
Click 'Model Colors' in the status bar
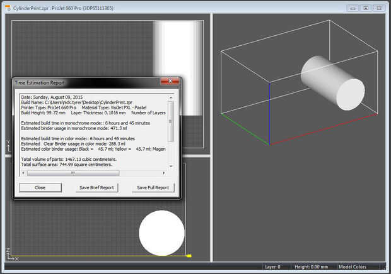pos(353,267)
